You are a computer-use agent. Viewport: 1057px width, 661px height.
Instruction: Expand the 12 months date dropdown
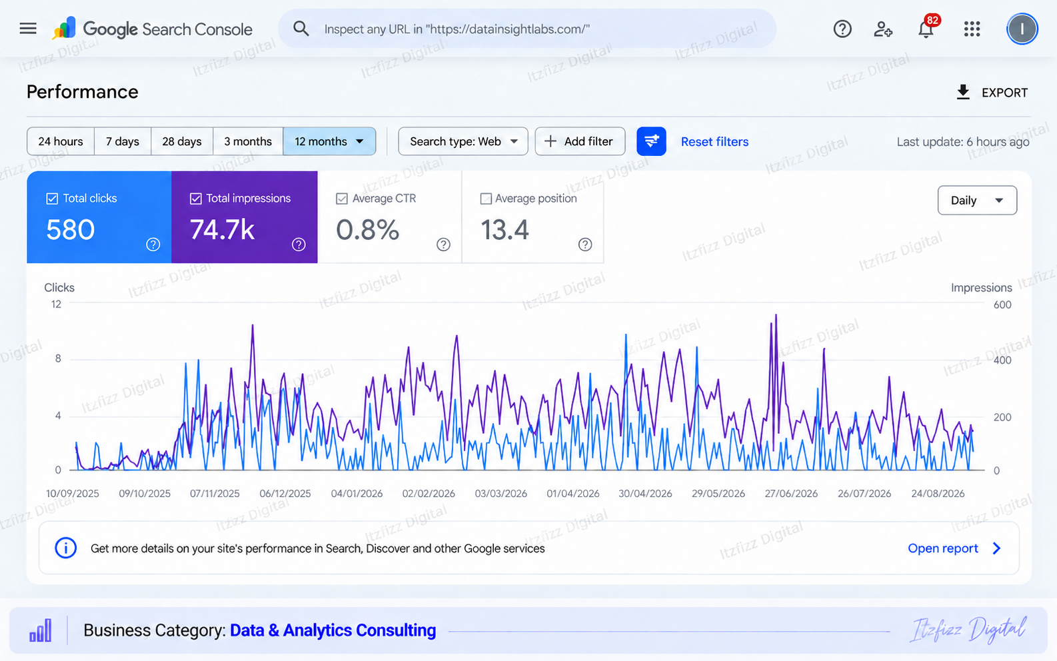pos(329,141)
